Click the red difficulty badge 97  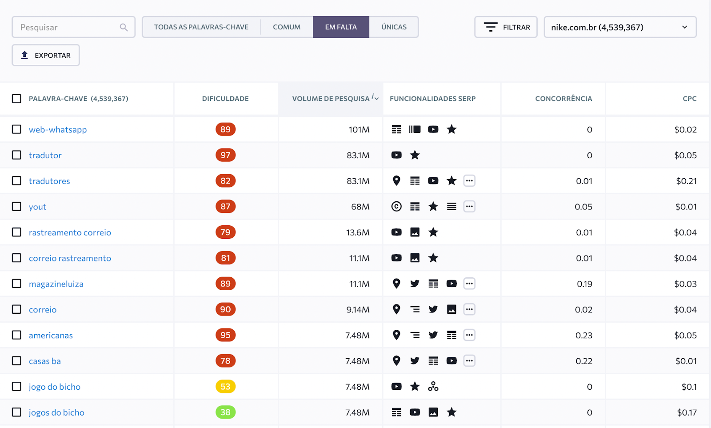(226, 155)
